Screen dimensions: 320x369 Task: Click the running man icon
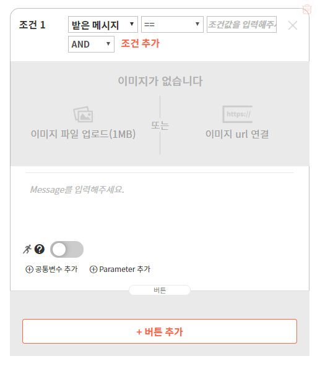(x=27, y=249)
